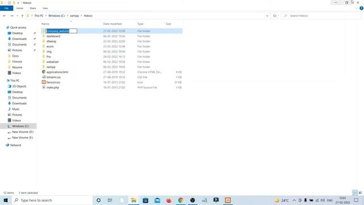Screen dimensions: 364x205
Task: Open the orange XAMPP taskbar icon
Action: (x=227, y=200)
